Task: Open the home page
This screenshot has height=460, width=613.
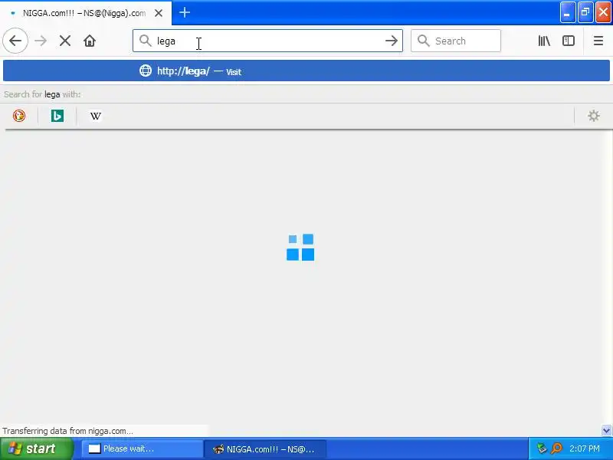Action: pyautogui.click(x=90, y=41)
